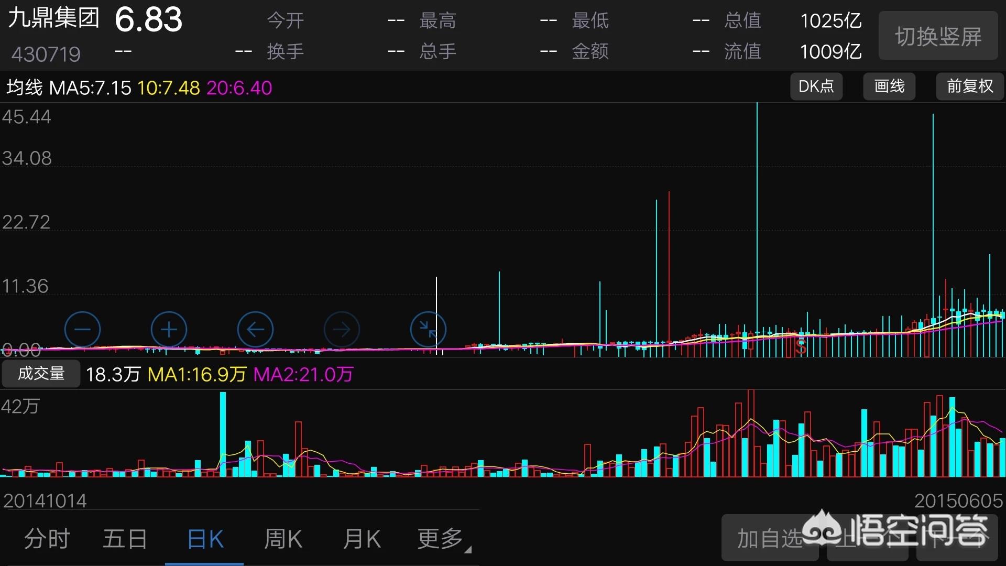Activate the 画线 drawing tool
Viewport: 1006px width, 566px height.
(889, 86)
